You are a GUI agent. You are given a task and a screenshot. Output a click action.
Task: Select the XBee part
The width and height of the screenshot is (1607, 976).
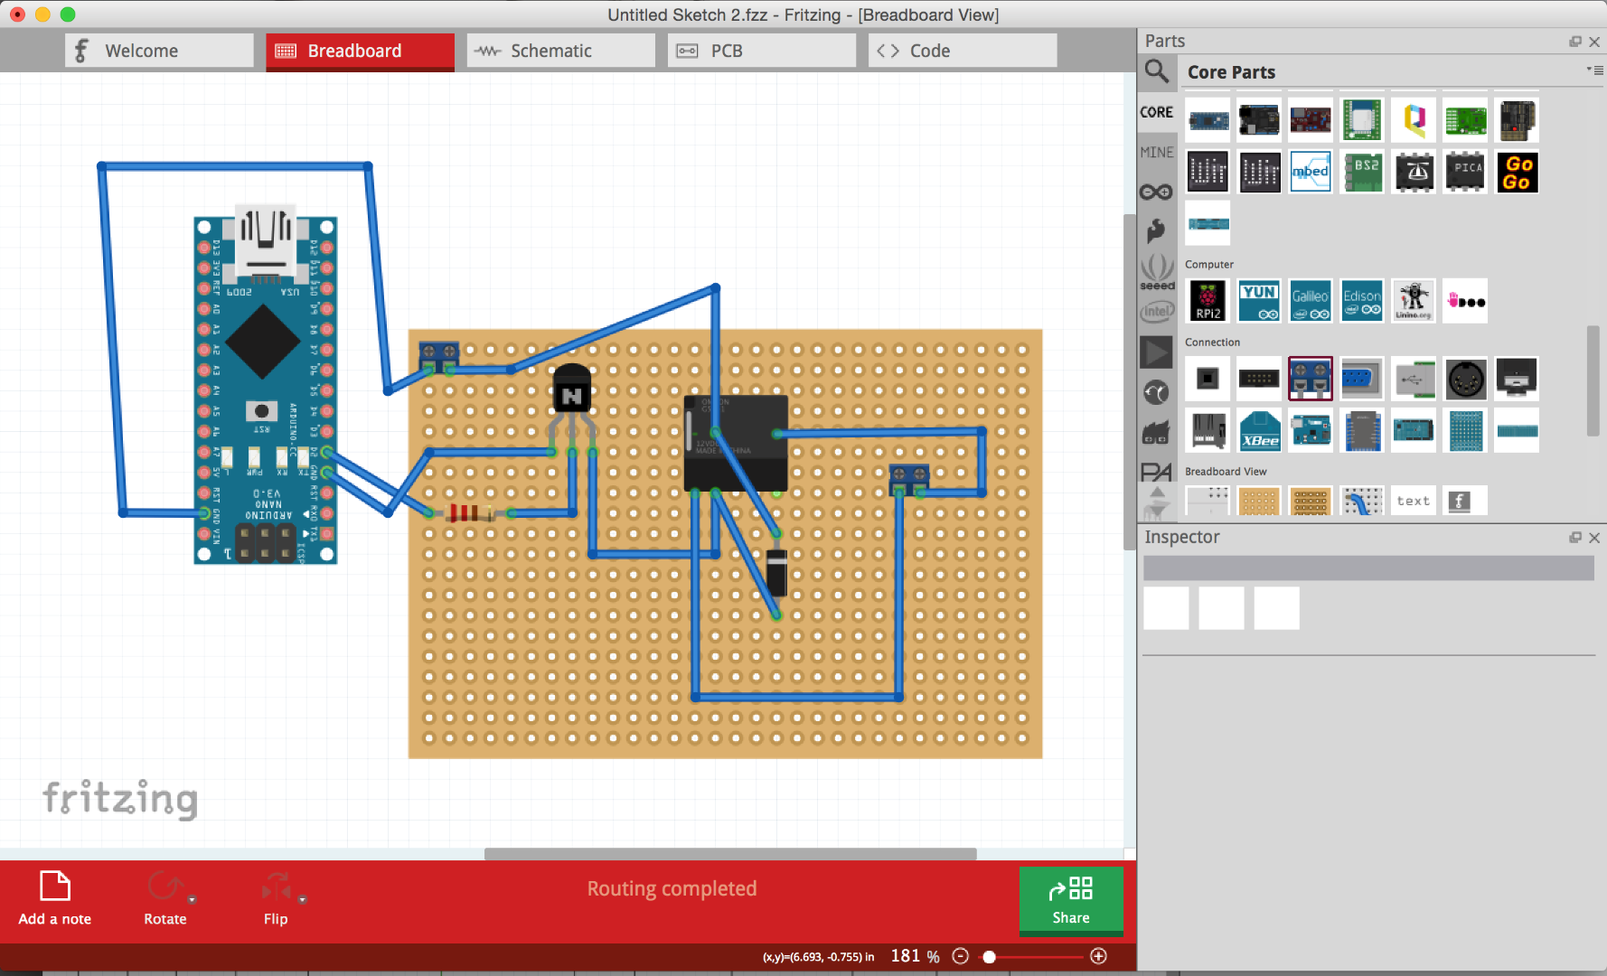point(1259,431)
